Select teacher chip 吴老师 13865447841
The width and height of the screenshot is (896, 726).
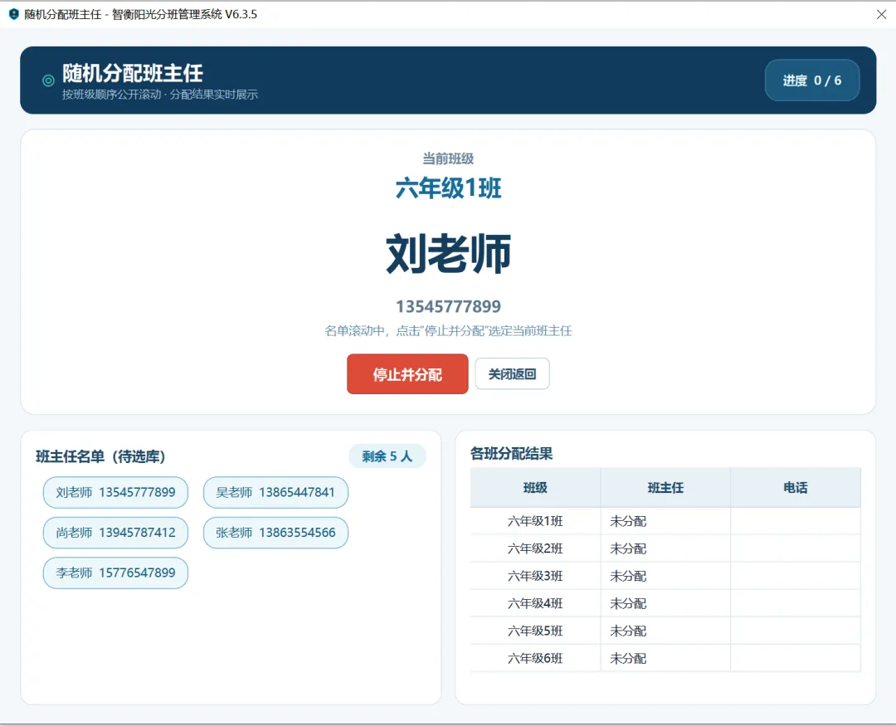coord(275,492)
